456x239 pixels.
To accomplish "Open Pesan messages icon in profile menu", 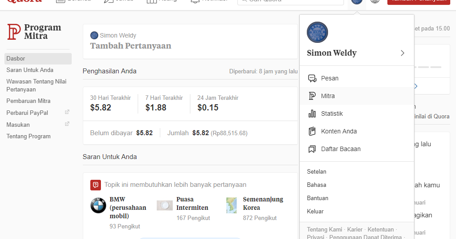I will [312, 78].
